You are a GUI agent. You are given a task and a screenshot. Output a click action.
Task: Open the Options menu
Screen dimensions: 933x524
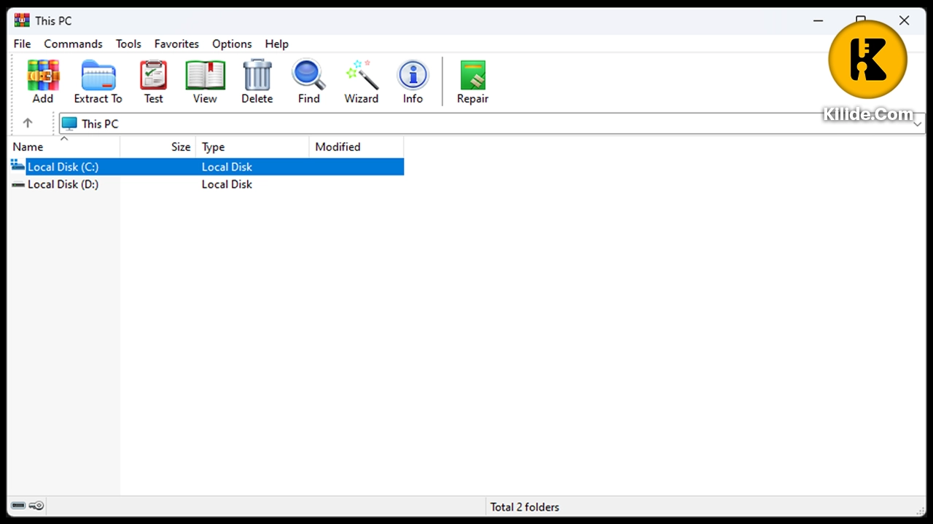pos(232,44)
